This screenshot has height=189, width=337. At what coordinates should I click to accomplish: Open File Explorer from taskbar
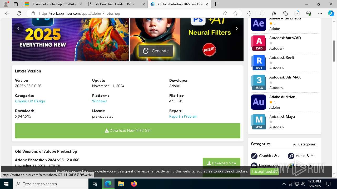[121, 184]
